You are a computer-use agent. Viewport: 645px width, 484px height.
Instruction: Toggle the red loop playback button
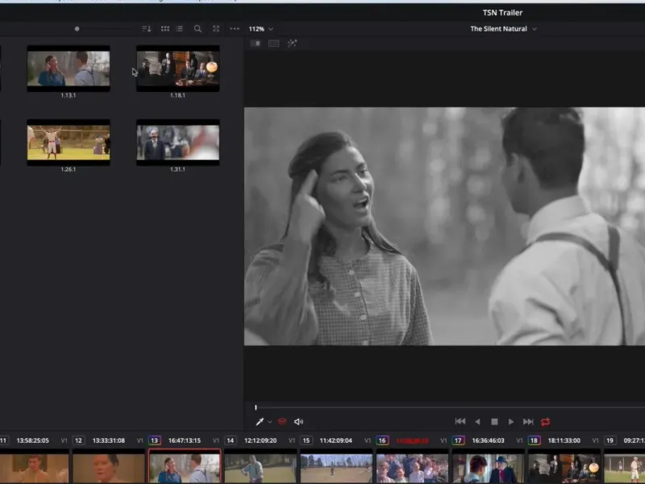546,421
